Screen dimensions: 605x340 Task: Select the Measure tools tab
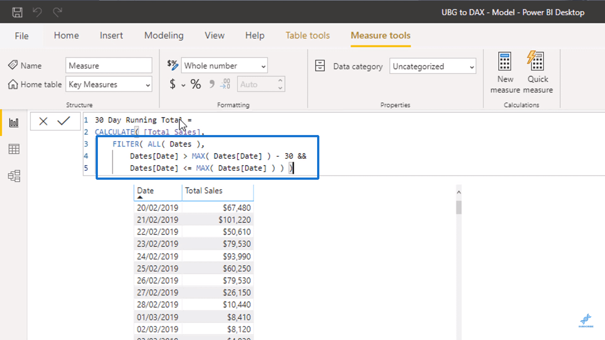381,35
